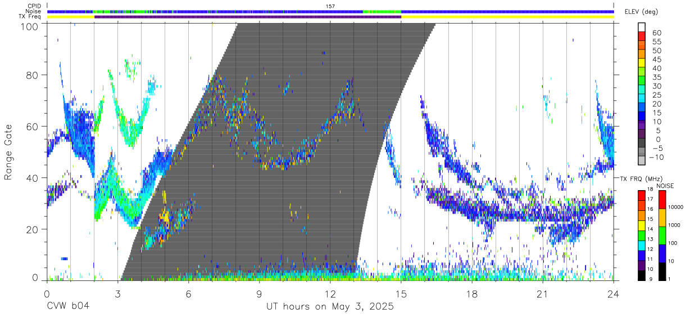Click the CPID value 157
The image size is (690, 318).
330,6
